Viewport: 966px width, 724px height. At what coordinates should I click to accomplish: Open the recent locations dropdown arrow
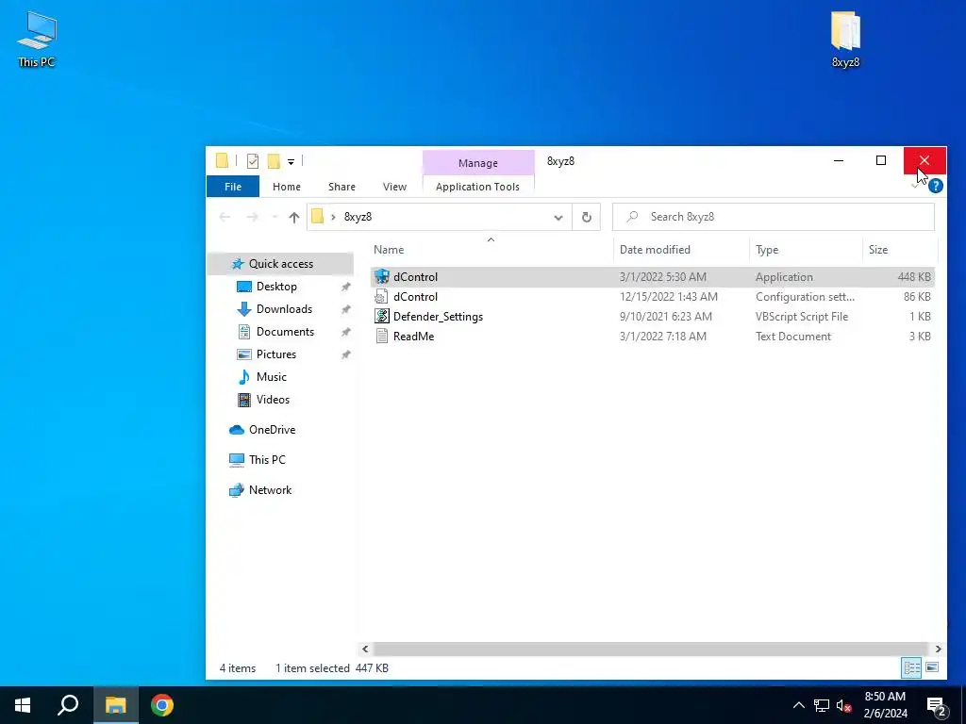coord(275,217)
